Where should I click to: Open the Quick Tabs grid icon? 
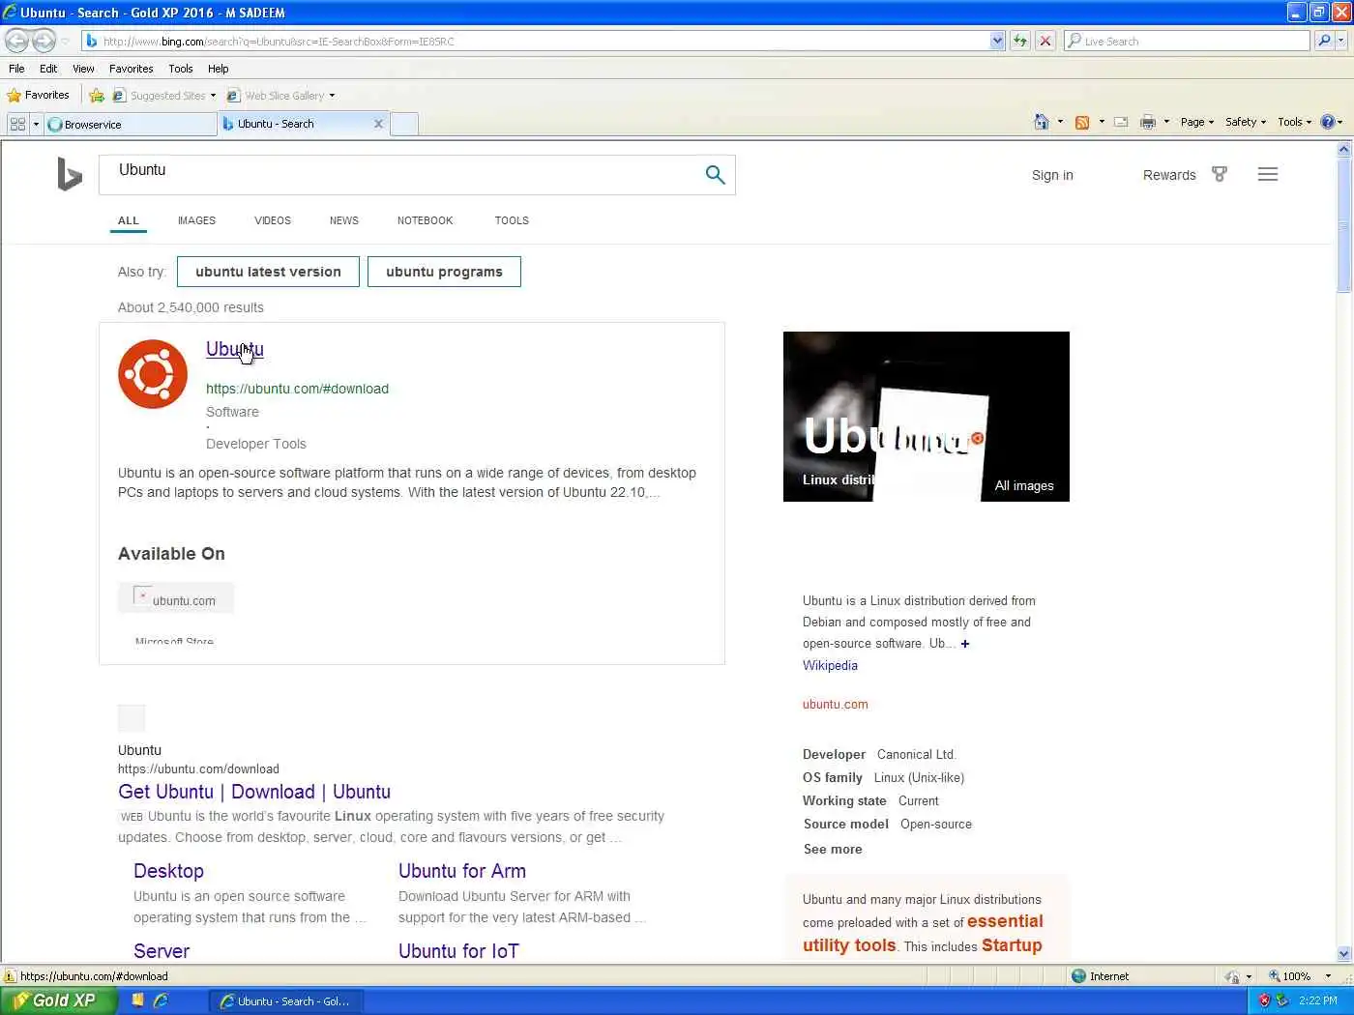(x=17, y=124)
